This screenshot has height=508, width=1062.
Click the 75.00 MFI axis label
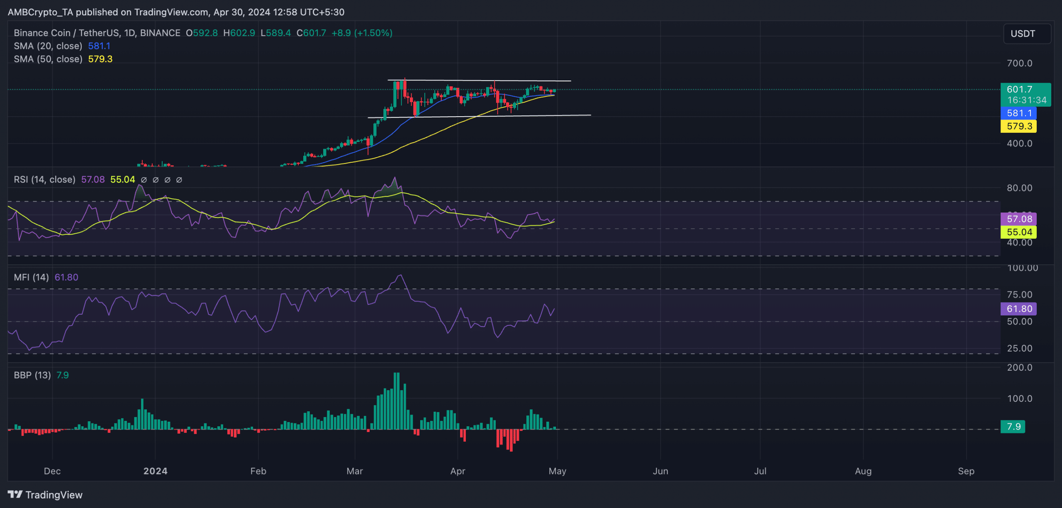pos(1019,295)
